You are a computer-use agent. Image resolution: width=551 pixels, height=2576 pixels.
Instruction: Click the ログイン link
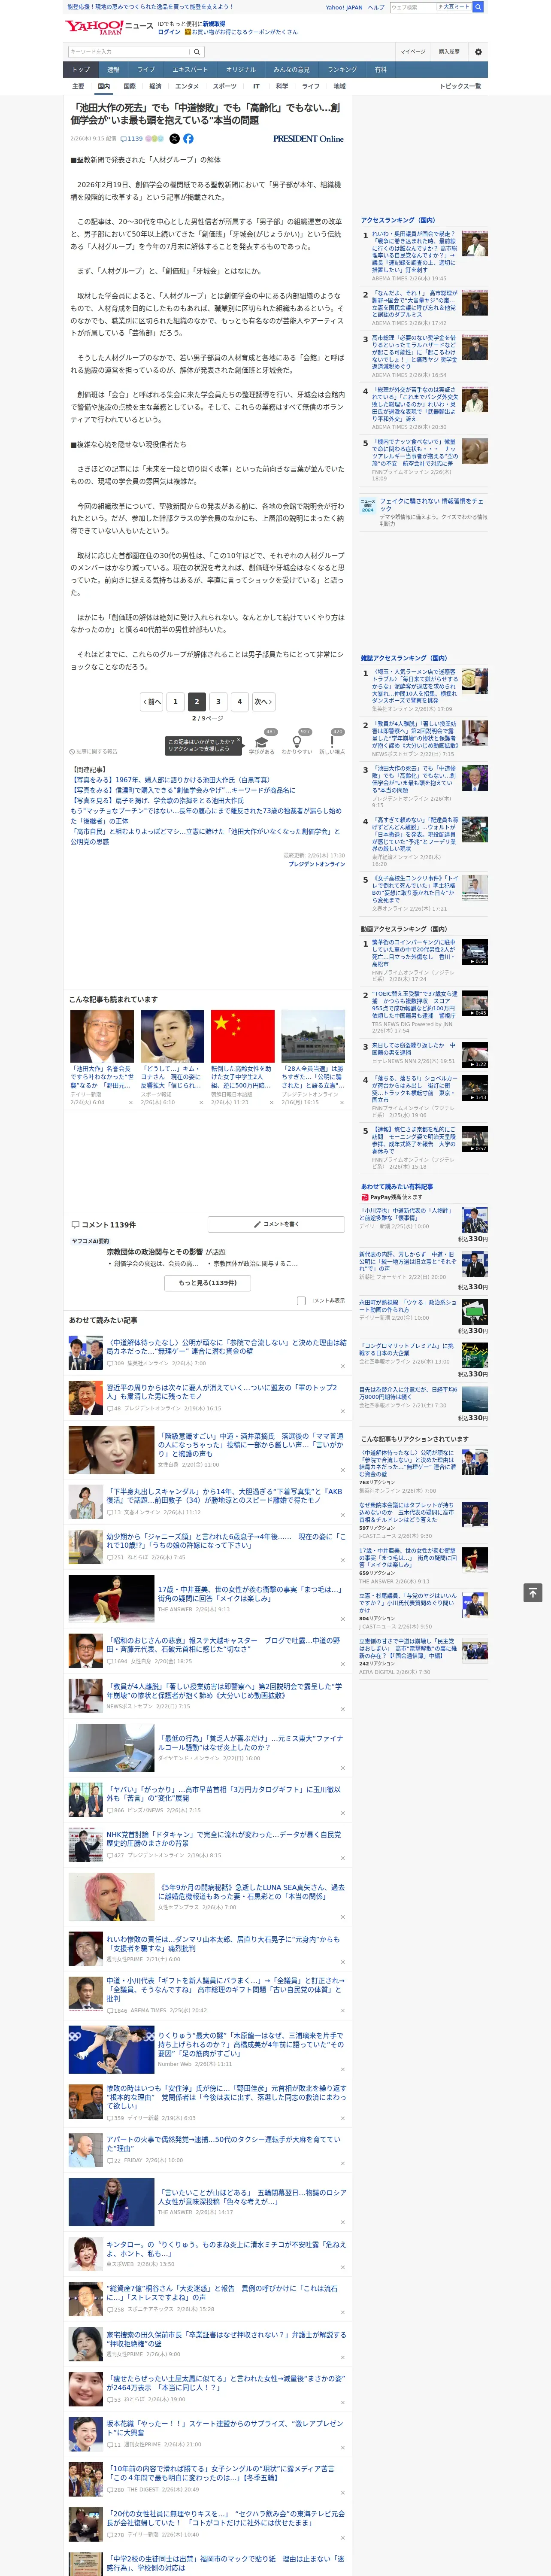(x=169, y=32)
